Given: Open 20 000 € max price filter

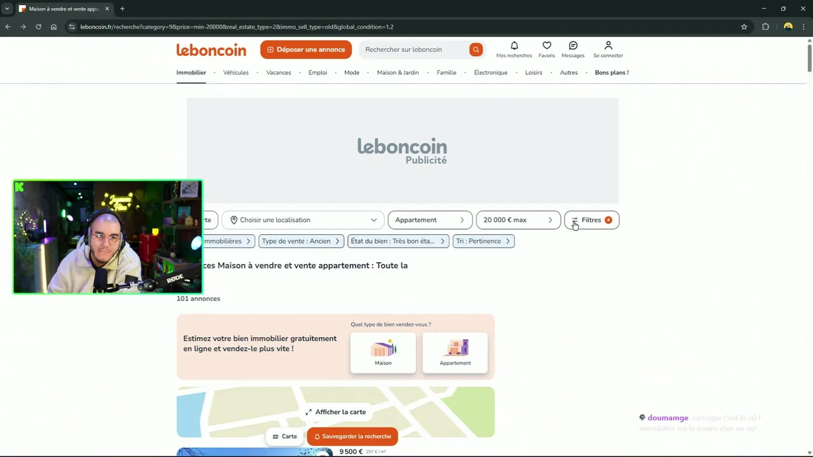Looking at the screenshot, I should click(x=518, y=220).
